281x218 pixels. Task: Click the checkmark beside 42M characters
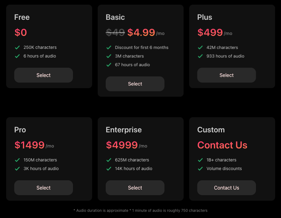[x=200, y=47]
